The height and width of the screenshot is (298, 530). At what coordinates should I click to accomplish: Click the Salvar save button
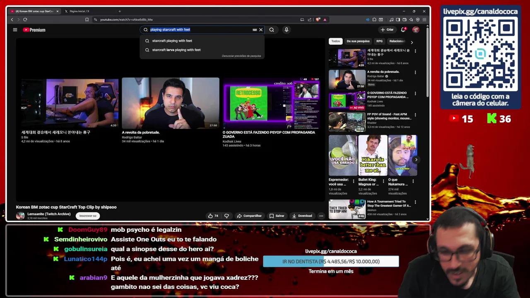(277, 216)
